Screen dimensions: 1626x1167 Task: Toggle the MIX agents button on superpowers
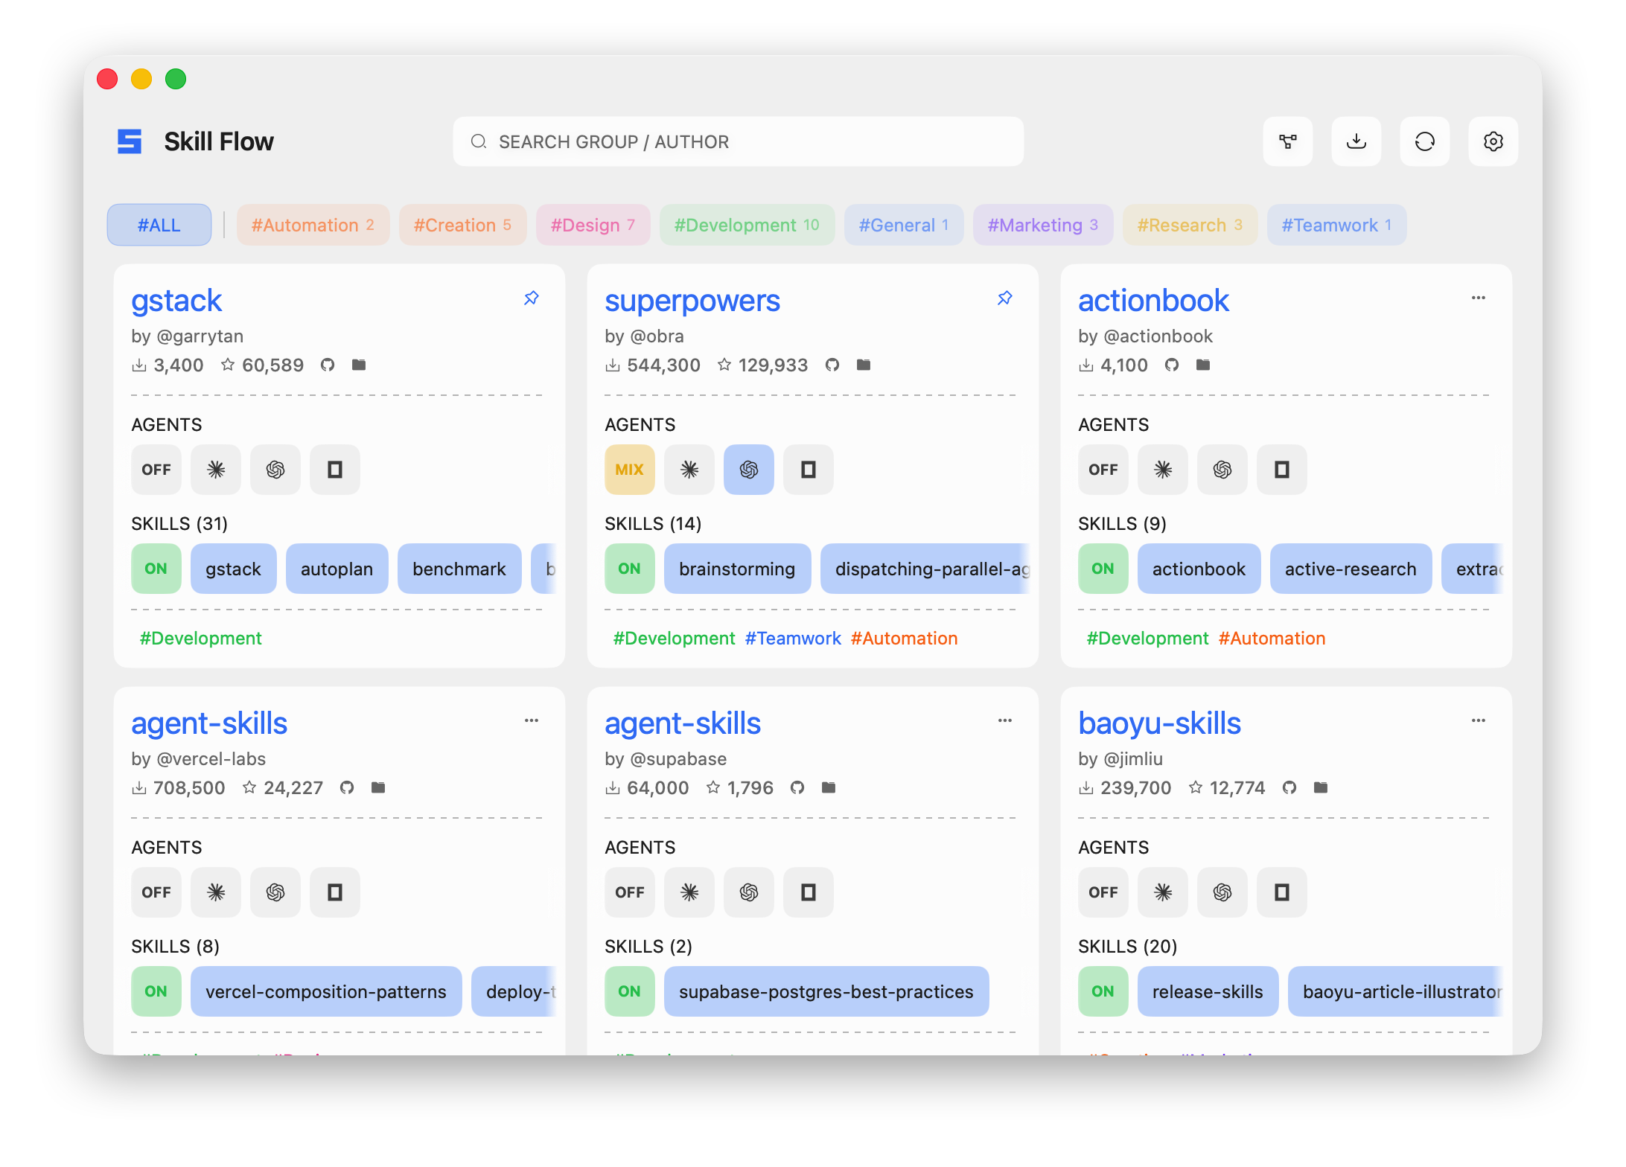point(629,470)
